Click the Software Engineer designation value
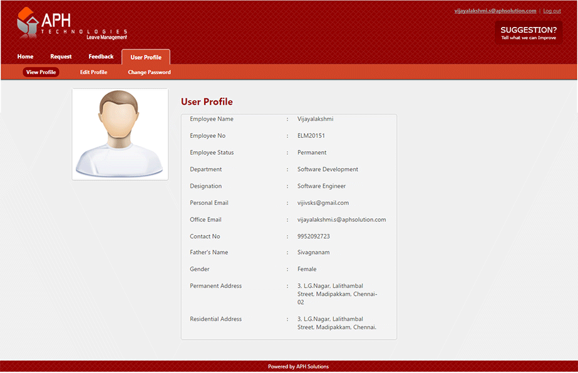The width and height of the screenshot is (578, 373). [x=321, y=186]
